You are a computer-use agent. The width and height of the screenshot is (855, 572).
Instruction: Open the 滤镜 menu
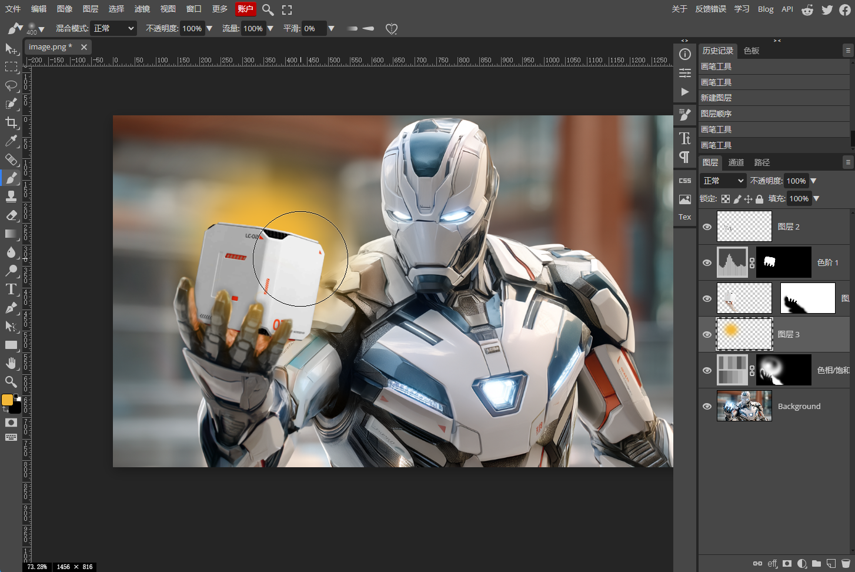coord(142,9)
